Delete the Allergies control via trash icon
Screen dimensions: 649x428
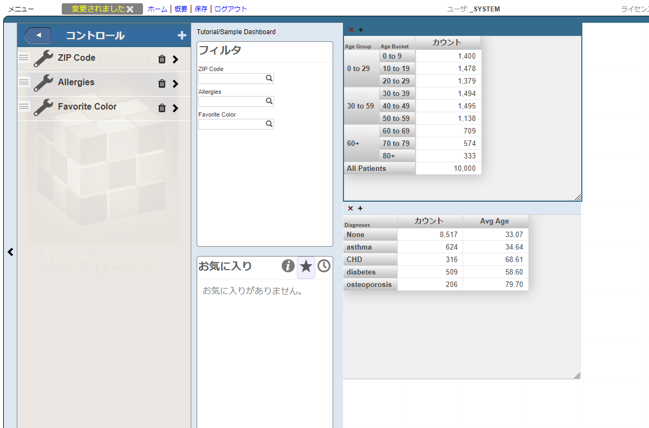coord(161,84)
